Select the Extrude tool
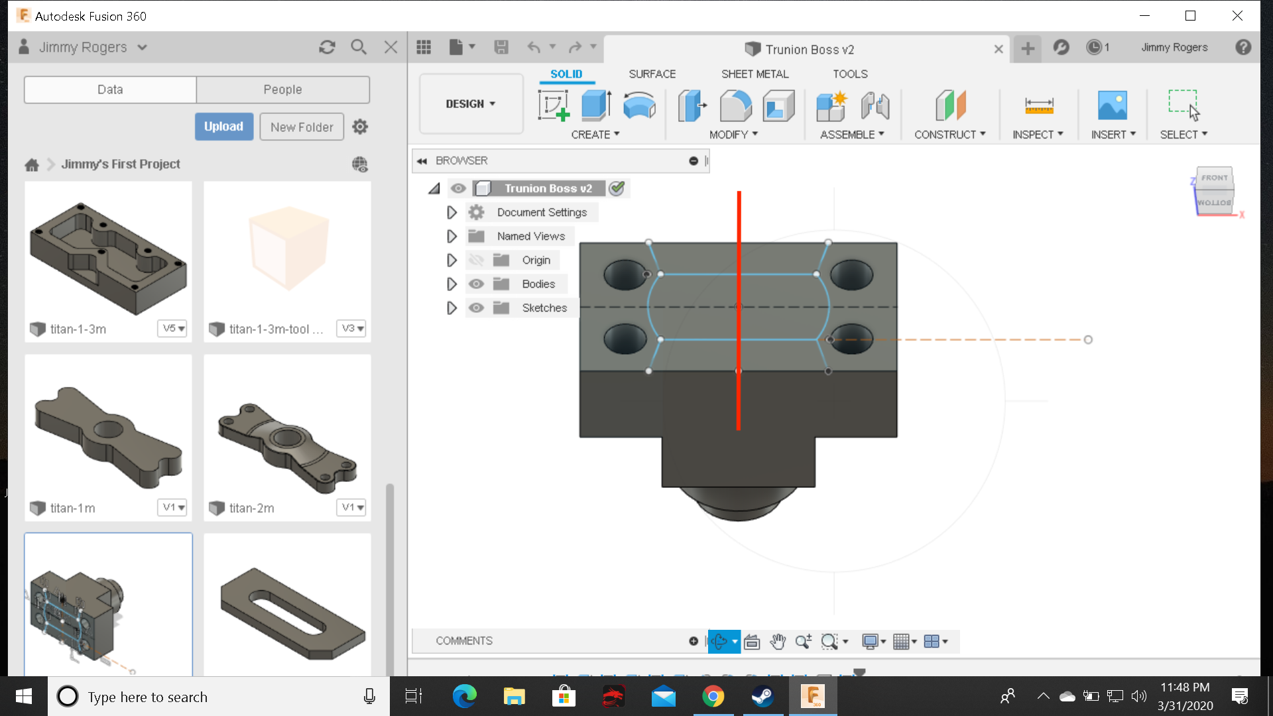 click(x=593, y=105)
